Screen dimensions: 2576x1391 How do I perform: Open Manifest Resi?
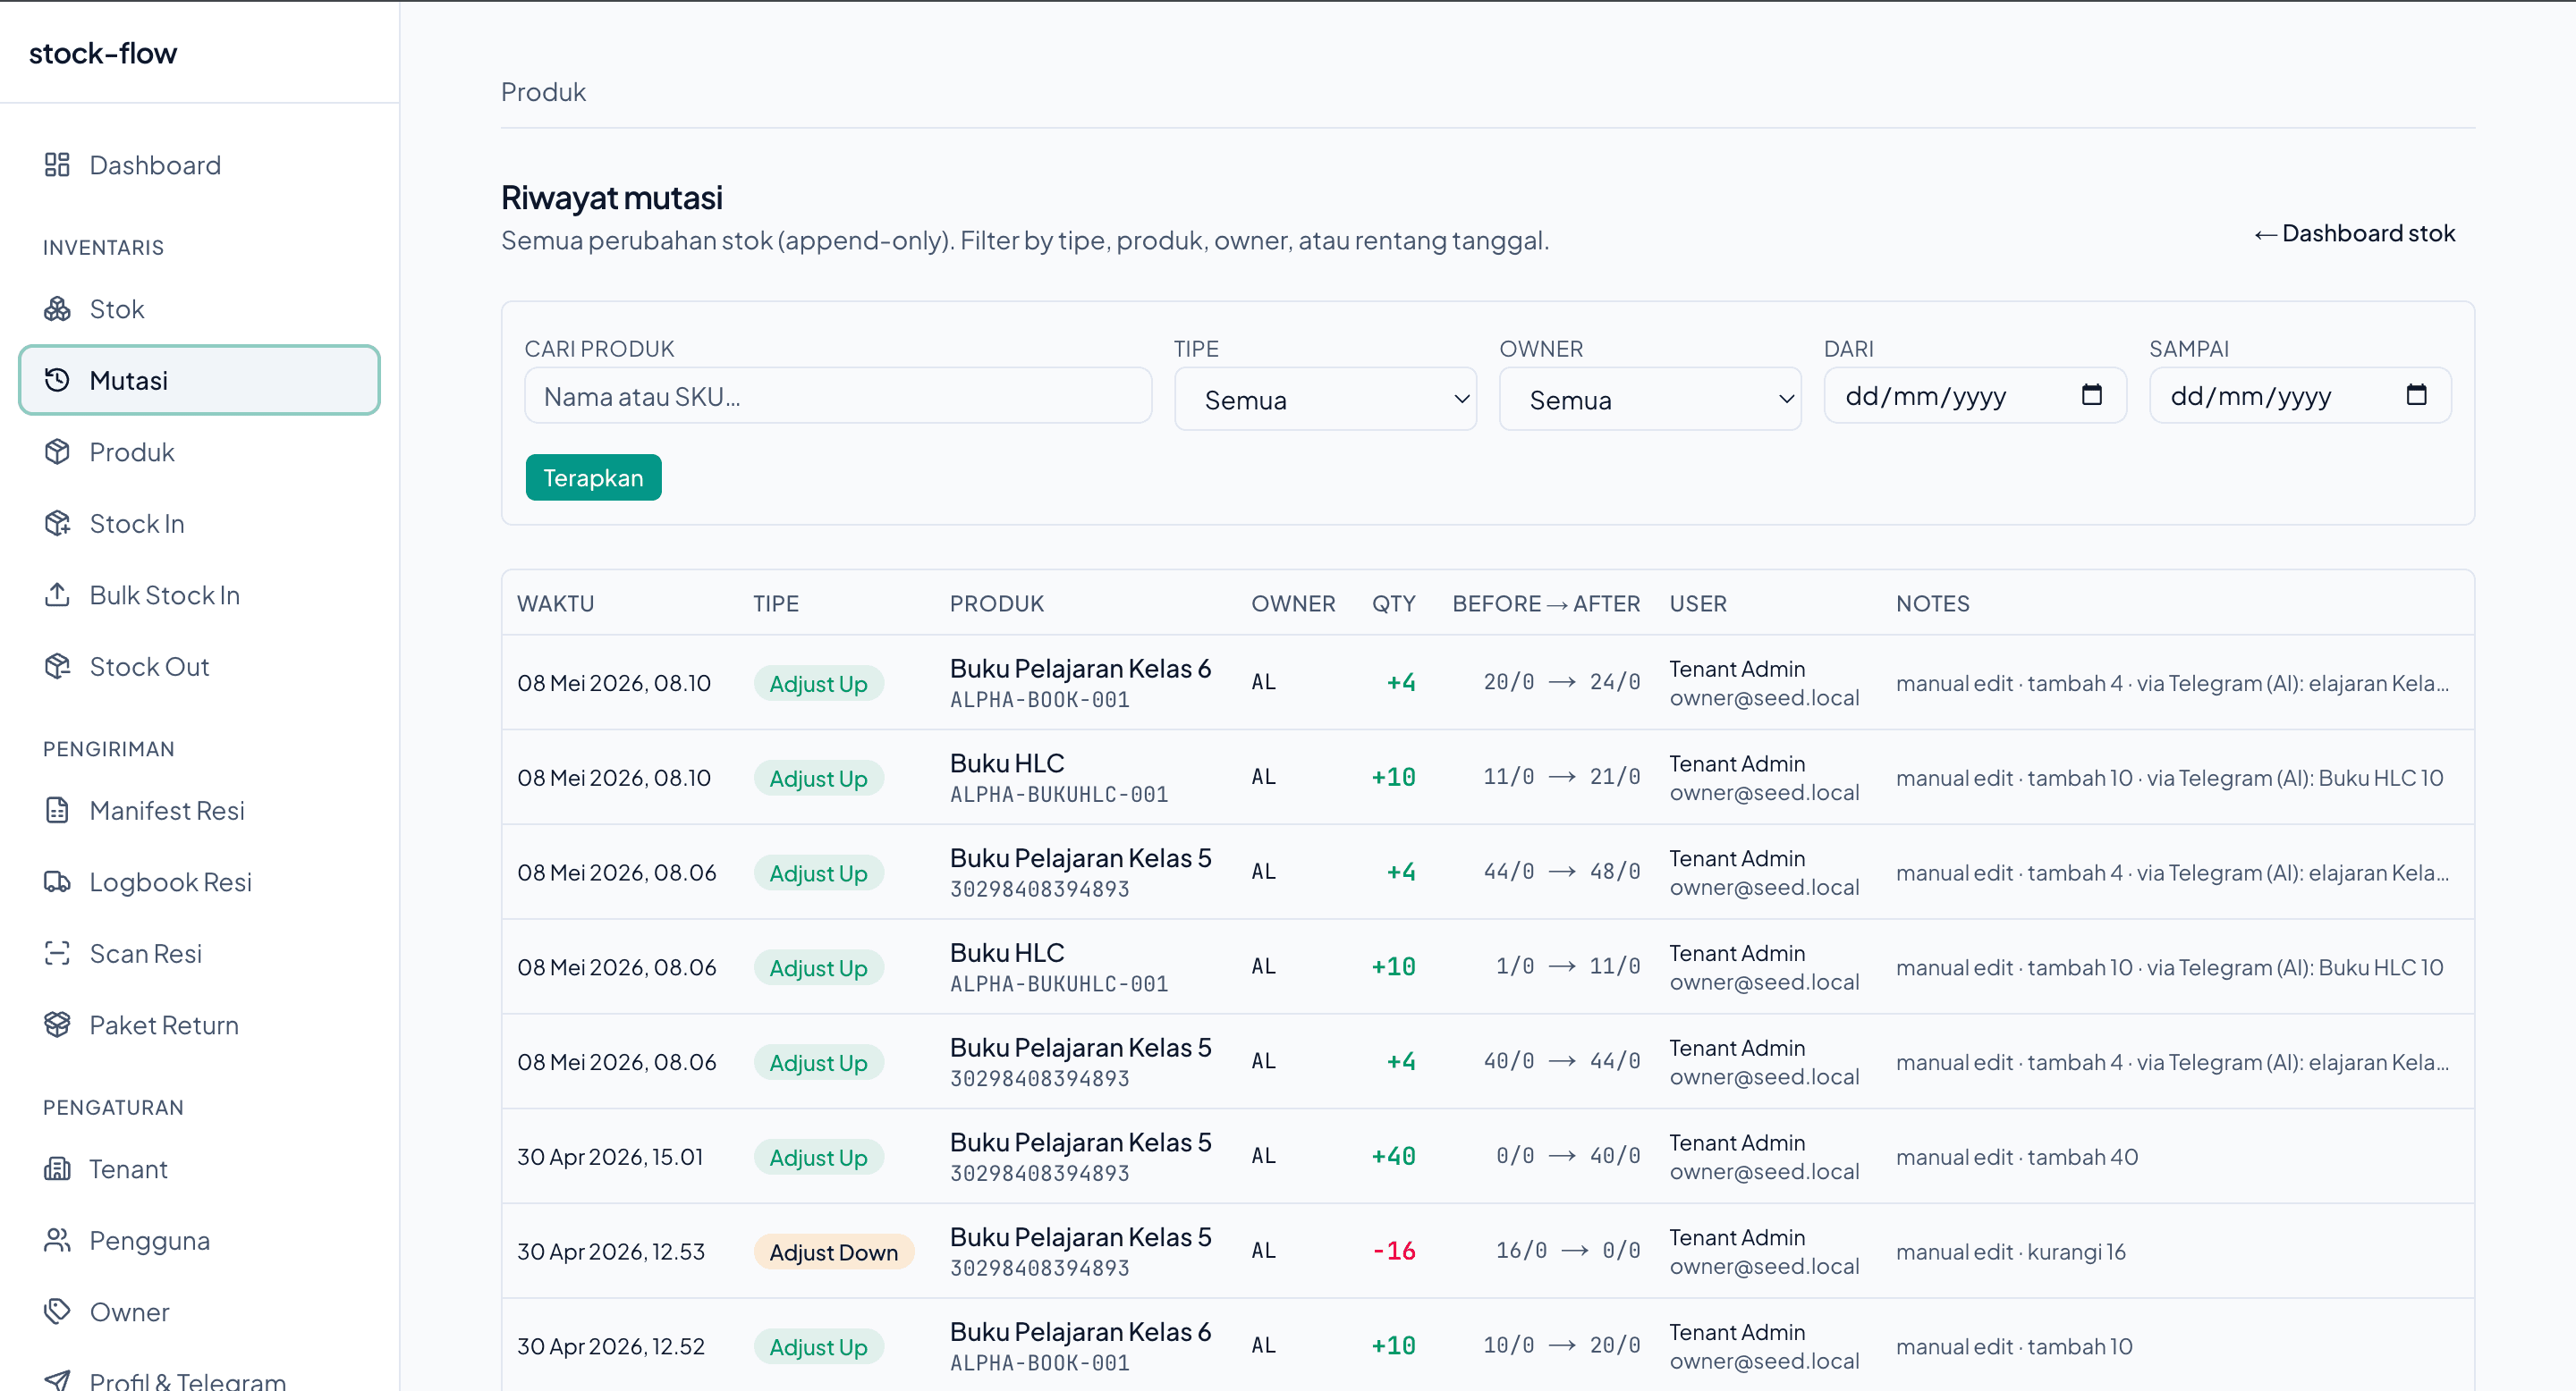pos(199,811)
